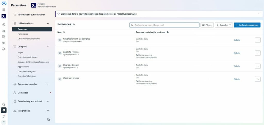Focus the search by name field
Viewport: 264px width, 125px height.
click(x=165, y=25)
